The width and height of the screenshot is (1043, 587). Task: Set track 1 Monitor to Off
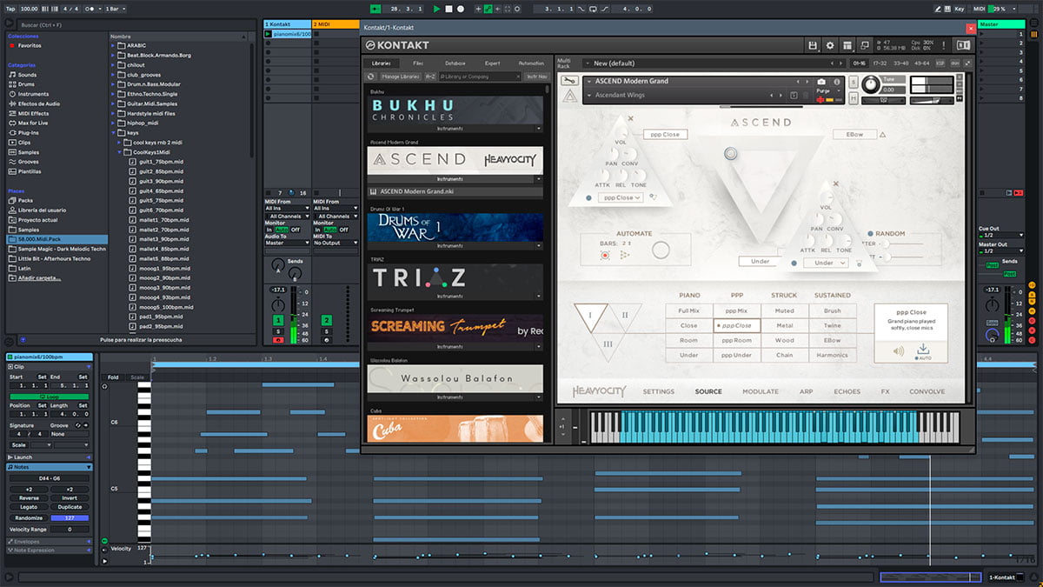pyautogui.click(x=296, y=230)
